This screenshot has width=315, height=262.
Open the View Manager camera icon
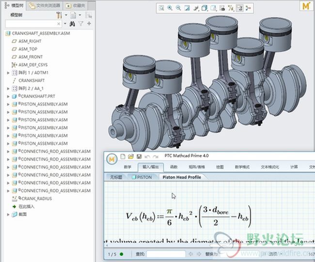coord(222,8)
